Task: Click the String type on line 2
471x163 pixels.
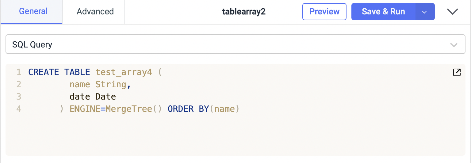Action: click(111, 85)
